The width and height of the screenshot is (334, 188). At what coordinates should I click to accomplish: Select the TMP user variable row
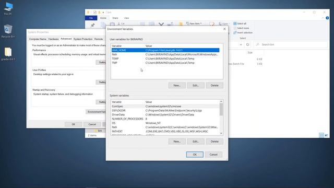[165, 63]
